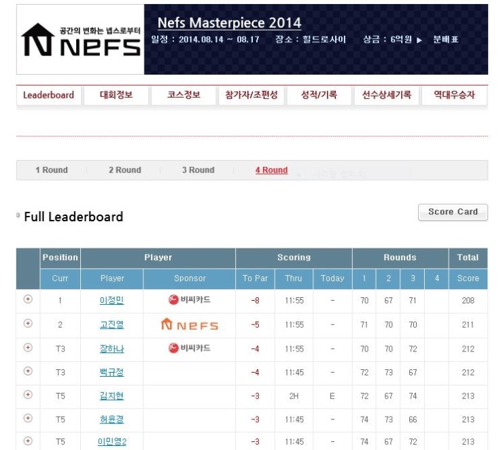Click the Sponsor column header
Image resolution: width=503 pixels, height=450 pixels.
click(190, 278)
